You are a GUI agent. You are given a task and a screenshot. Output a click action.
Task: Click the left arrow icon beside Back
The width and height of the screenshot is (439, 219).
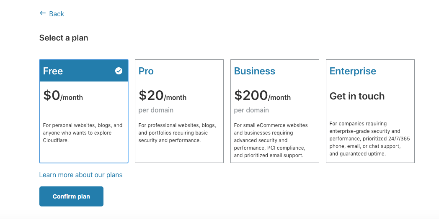pos(42,13)
